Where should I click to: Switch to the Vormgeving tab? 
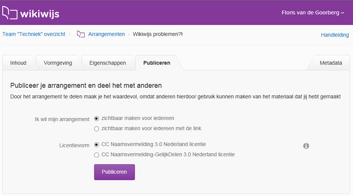tap(58, 63)
